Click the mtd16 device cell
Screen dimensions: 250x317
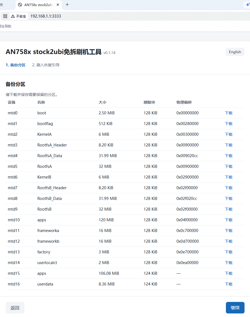tap(14, 284)
